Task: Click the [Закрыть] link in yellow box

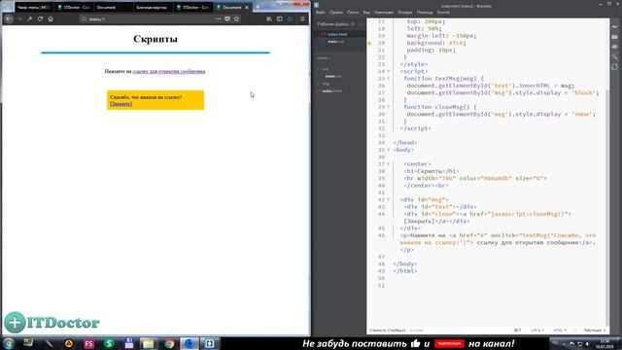Action: [121, 104]
